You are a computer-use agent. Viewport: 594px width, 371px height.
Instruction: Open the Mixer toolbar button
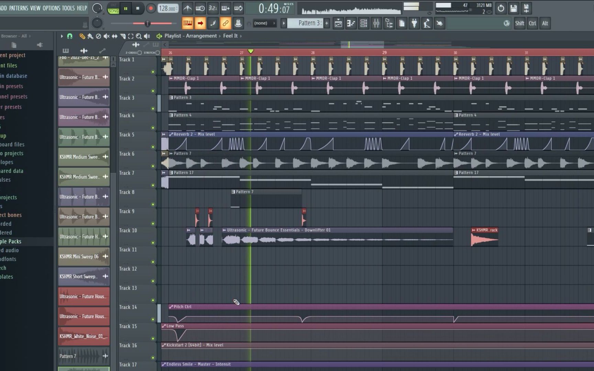(x=376, y=23)
